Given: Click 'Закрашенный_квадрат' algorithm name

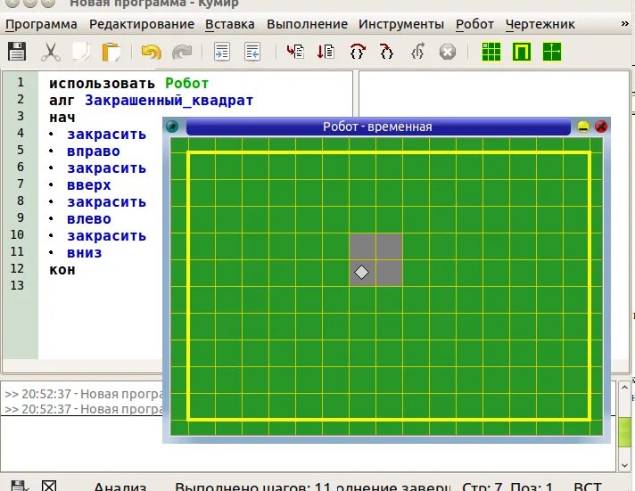Looking at the screenshot, I should tap(169, 101).
